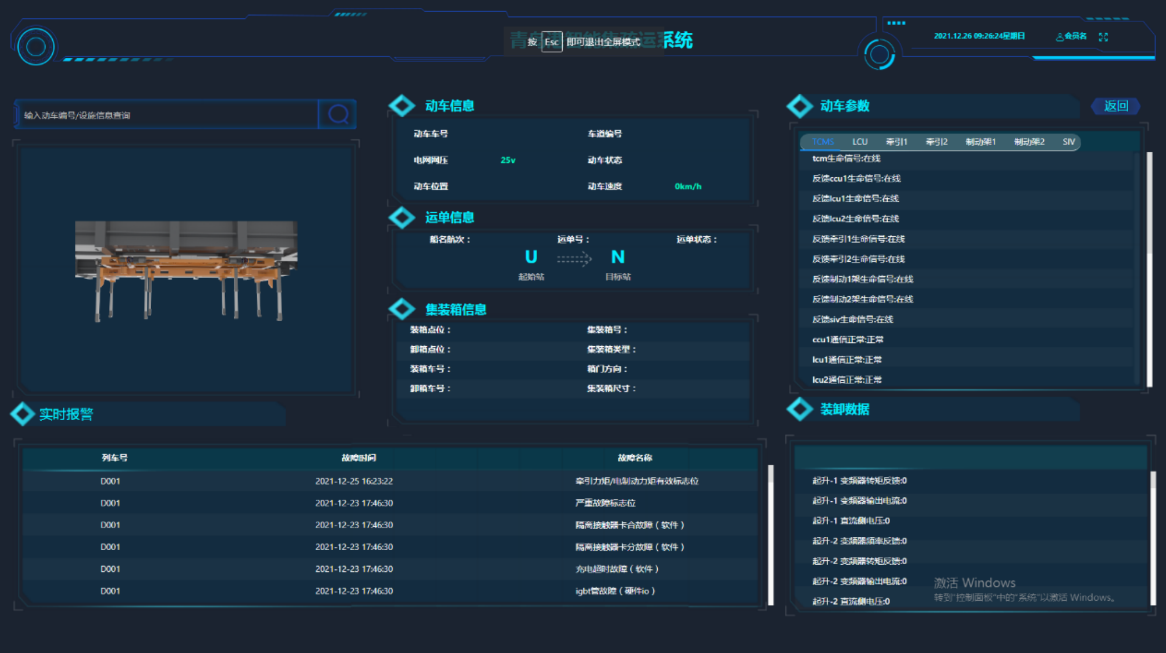Switch to the LCU tab
Viewport: 1166px width, 653px height.
(859, 142)
